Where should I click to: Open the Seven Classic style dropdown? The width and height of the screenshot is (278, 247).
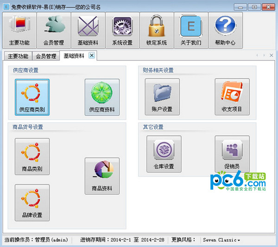click(x=221, y=240)
